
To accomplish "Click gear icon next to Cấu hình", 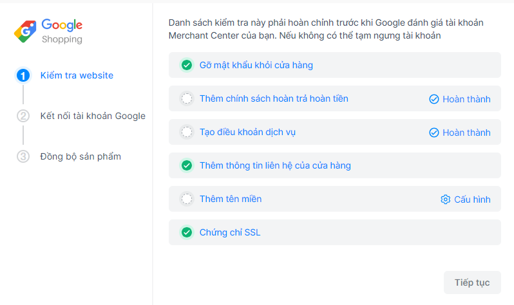I will (x=445, y=199).
